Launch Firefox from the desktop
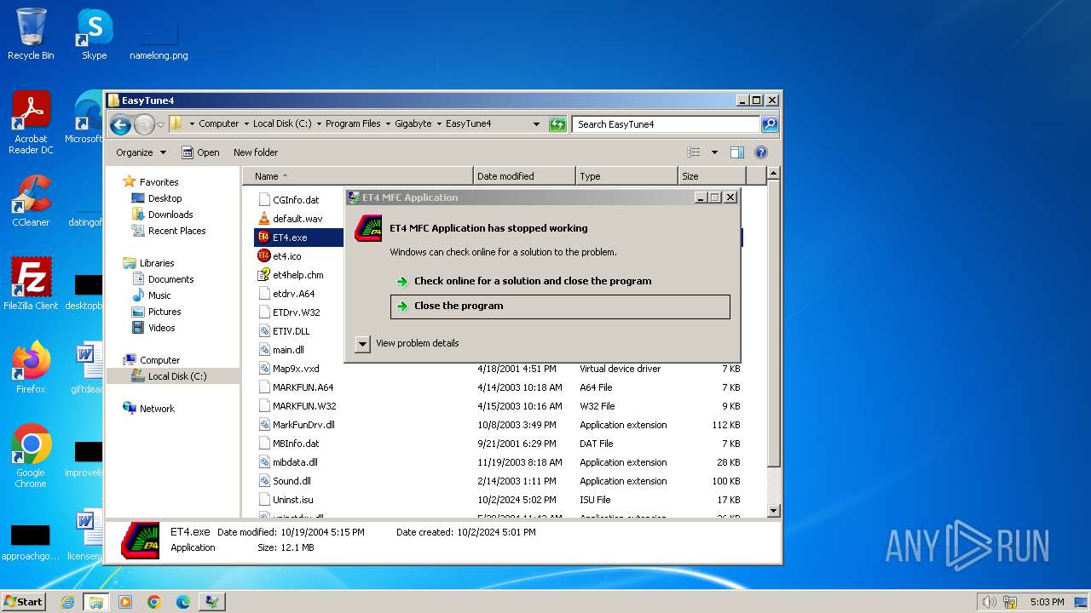This screenshot has height=613, width=1091. click(x=31, y=367)
